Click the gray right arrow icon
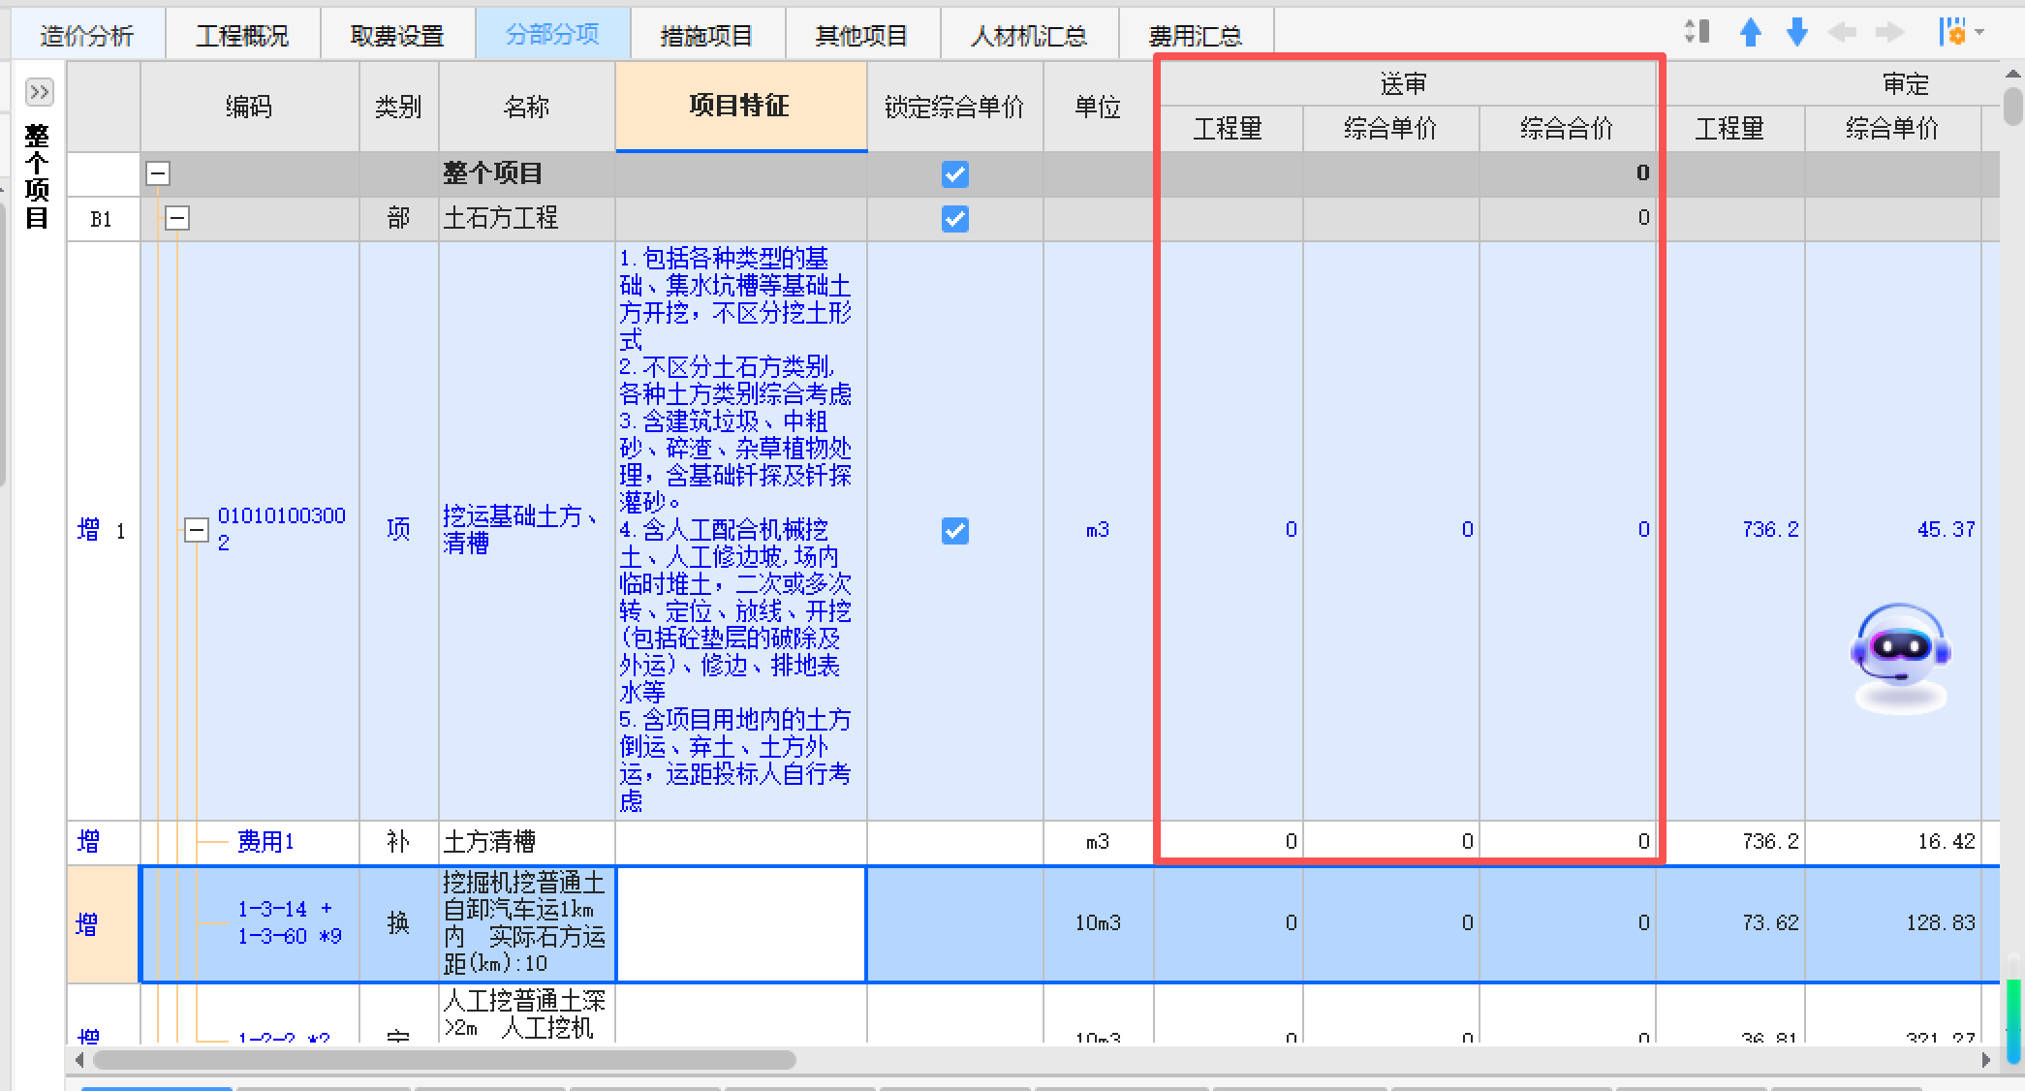The height and width of the screenshot is (1091, 2025). tap(1889, 33)
